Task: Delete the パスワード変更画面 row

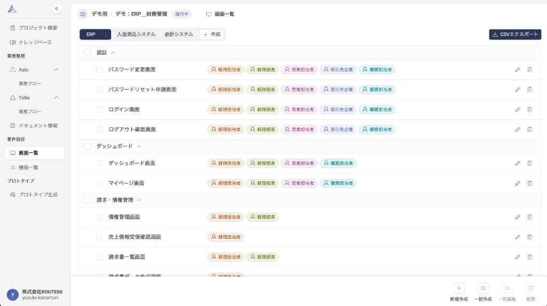Action: coord(529,70)
